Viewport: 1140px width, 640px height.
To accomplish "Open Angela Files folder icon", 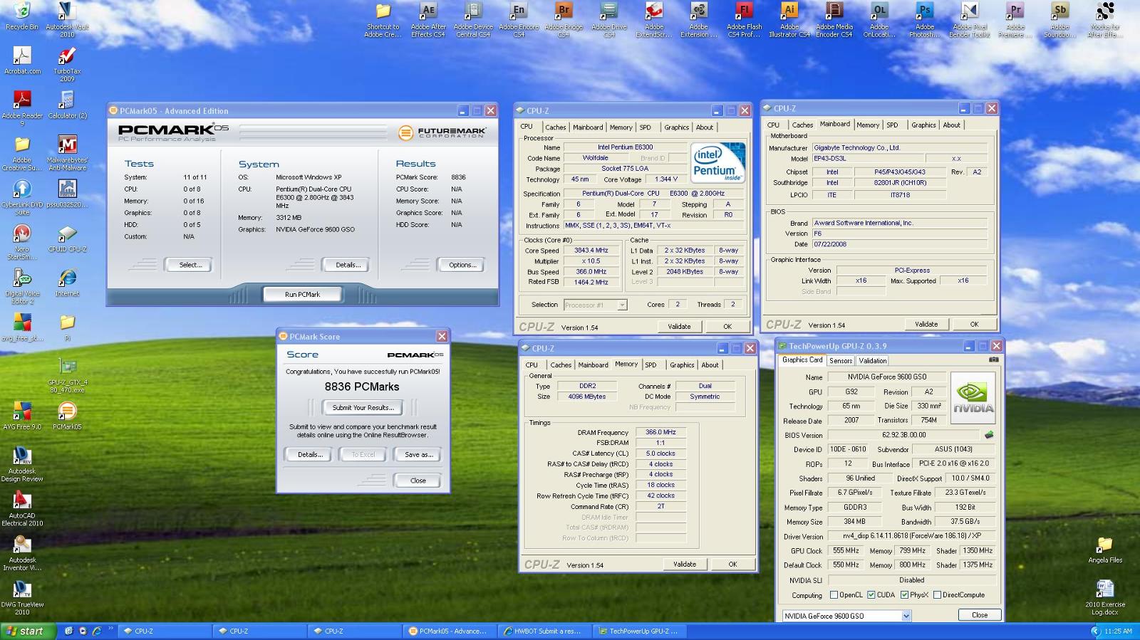I will 1105,550.
